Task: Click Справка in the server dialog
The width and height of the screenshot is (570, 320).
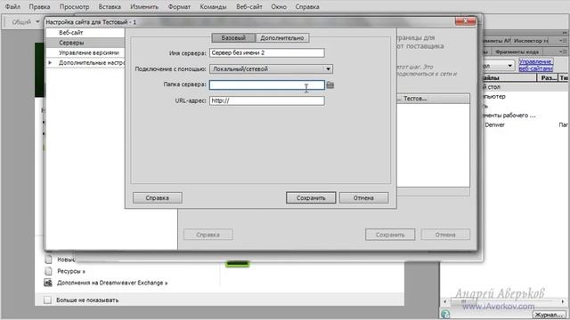Action: (x=158, y=198)
